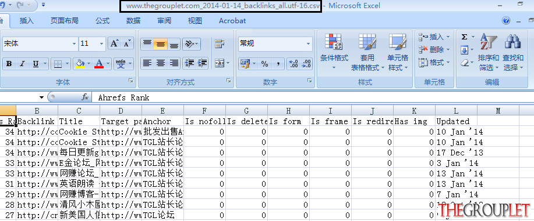Switch to 视图 ribbon tab

pos(195,21)
